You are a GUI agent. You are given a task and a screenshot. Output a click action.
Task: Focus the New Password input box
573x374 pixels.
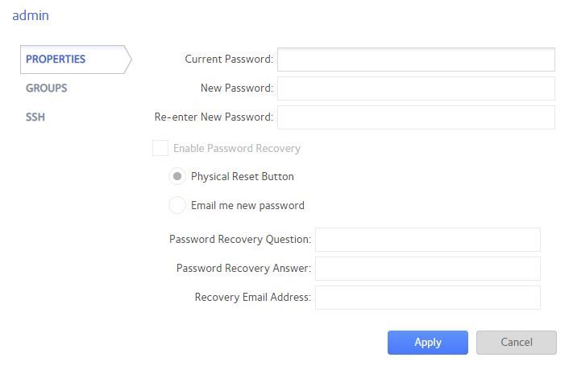click(416, 88)
